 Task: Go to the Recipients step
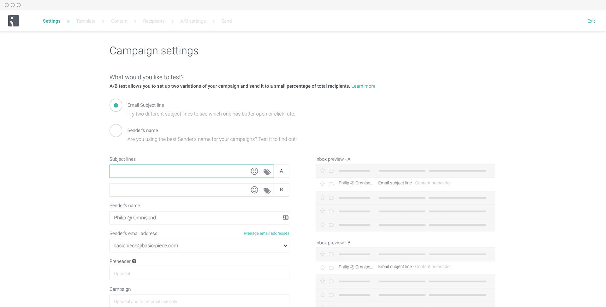(154, 21)
